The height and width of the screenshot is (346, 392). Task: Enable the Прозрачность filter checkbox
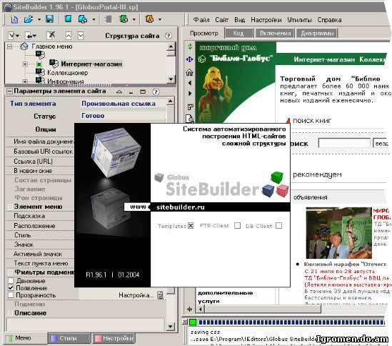pos(11,295)
